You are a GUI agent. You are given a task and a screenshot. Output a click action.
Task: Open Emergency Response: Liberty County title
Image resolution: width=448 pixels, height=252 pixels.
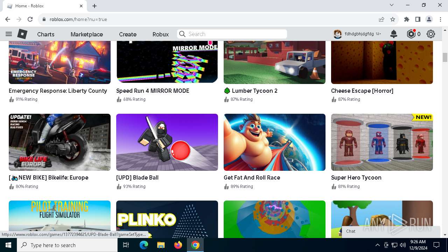(x=58, y=91)
